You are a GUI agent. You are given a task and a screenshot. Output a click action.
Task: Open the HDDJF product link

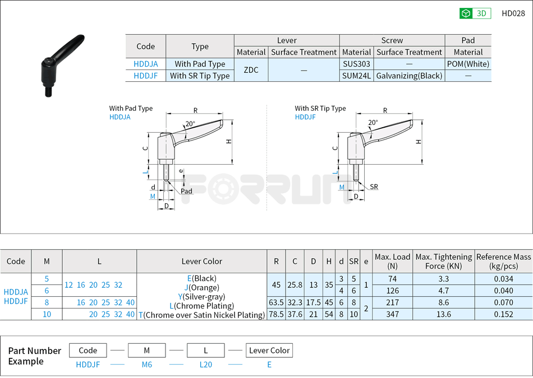coord(145,76)
